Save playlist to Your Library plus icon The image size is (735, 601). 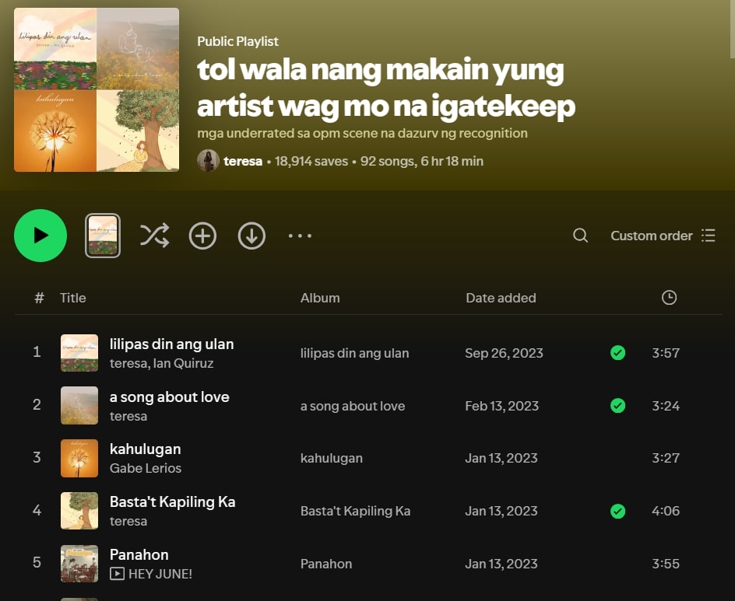202,236
